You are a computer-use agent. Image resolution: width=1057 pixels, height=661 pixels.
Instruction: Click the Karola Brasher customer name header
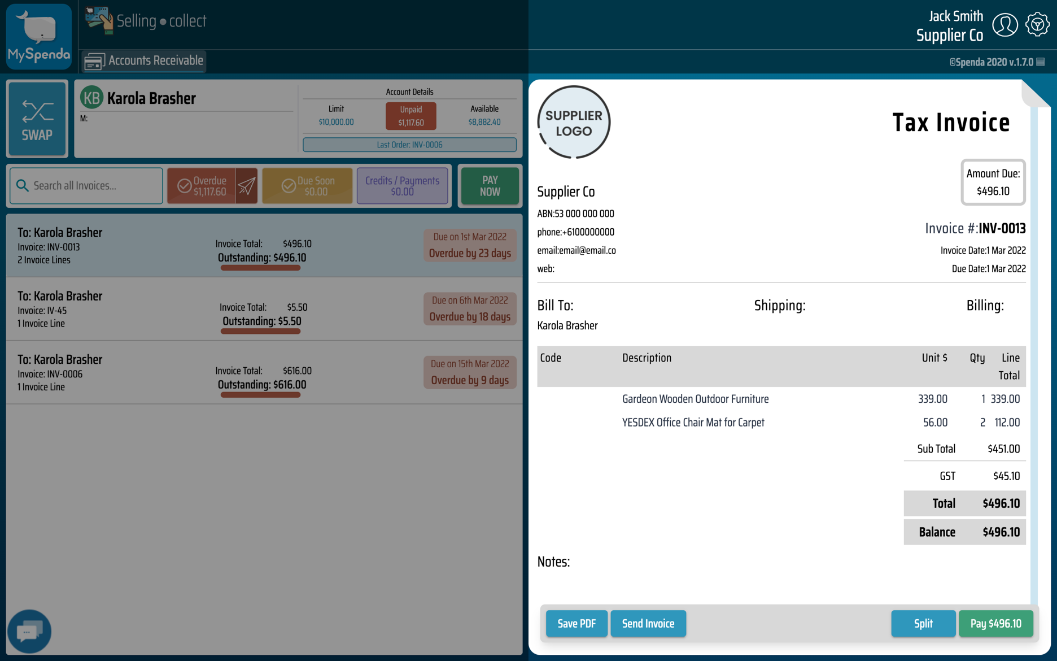pos(151,98)
